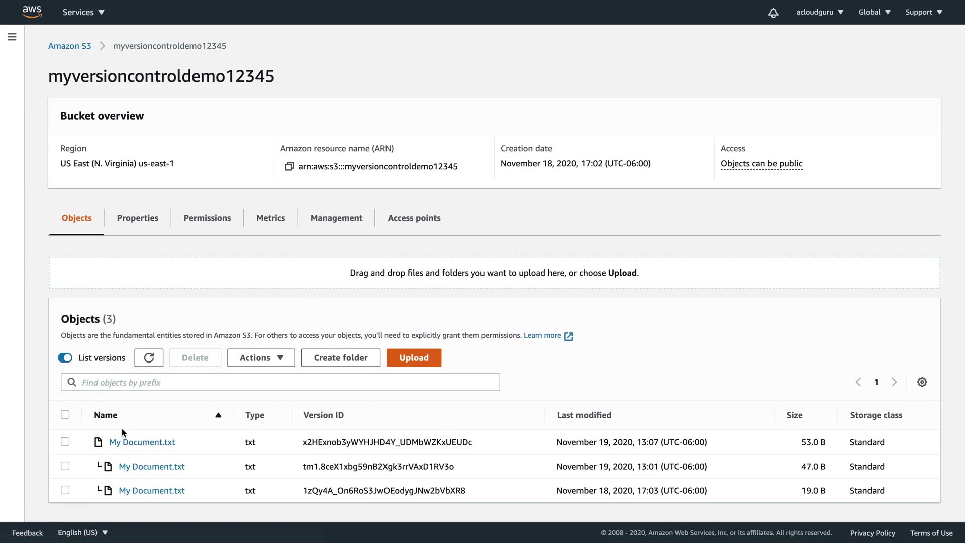Turn off the List versions toggle
The height and width of the screenshot is (543, 965).
click(x=65, y=358)
